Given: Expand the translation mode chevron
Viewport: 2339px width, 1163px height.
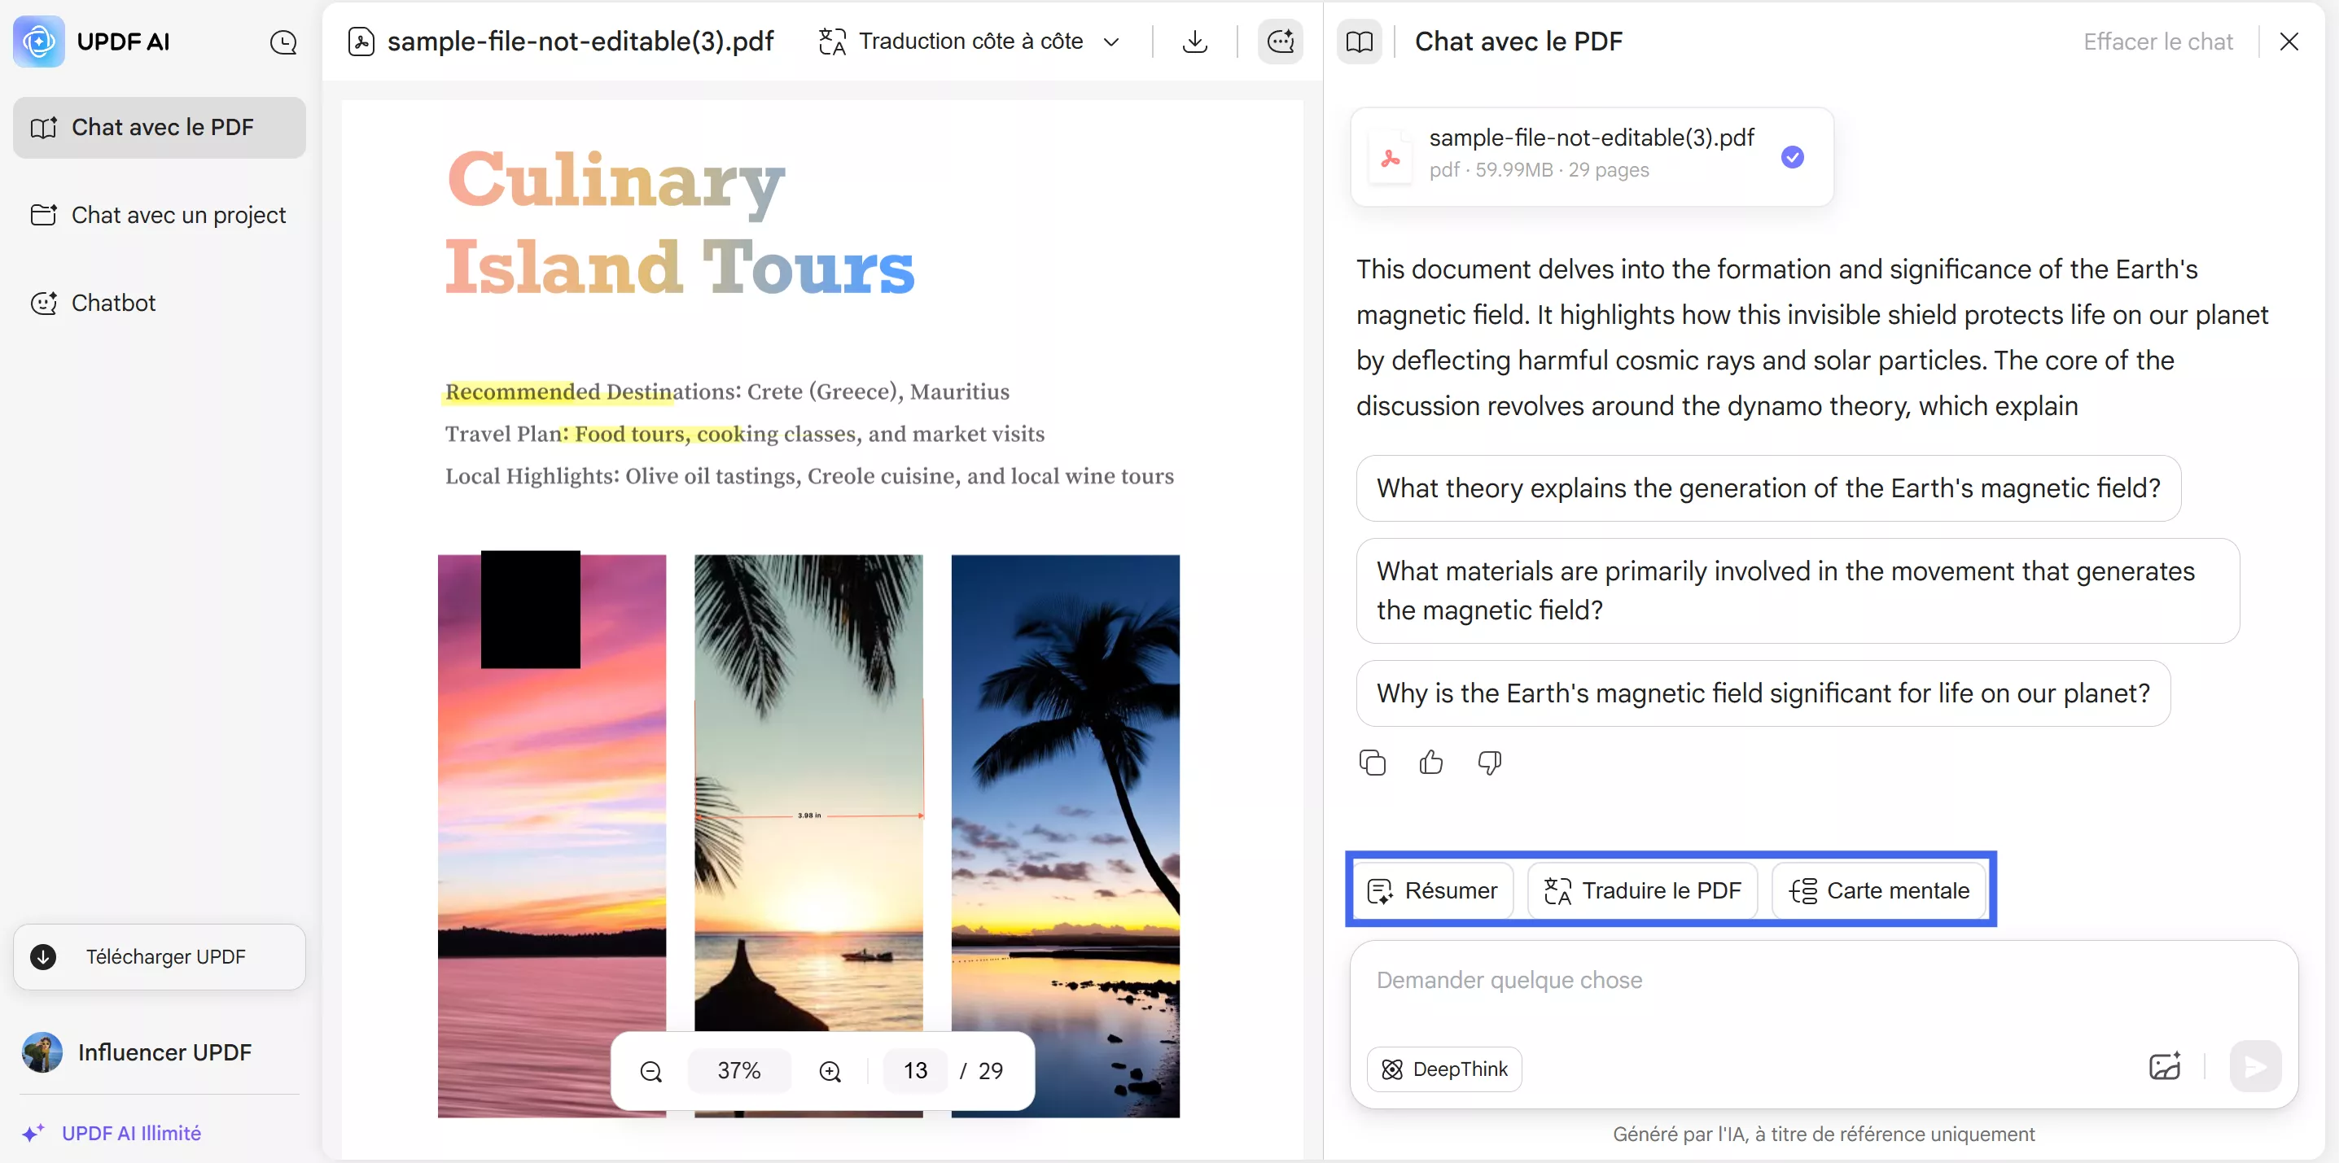Looking at the screenshot, I should [x=1110, y=42].
